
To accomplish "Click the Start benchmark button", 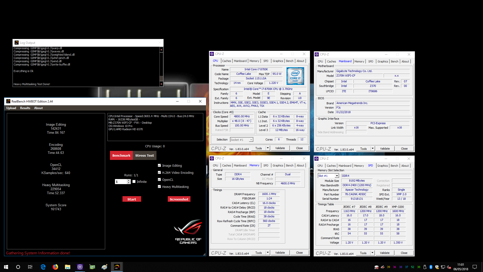I will [x=132, y=199].
